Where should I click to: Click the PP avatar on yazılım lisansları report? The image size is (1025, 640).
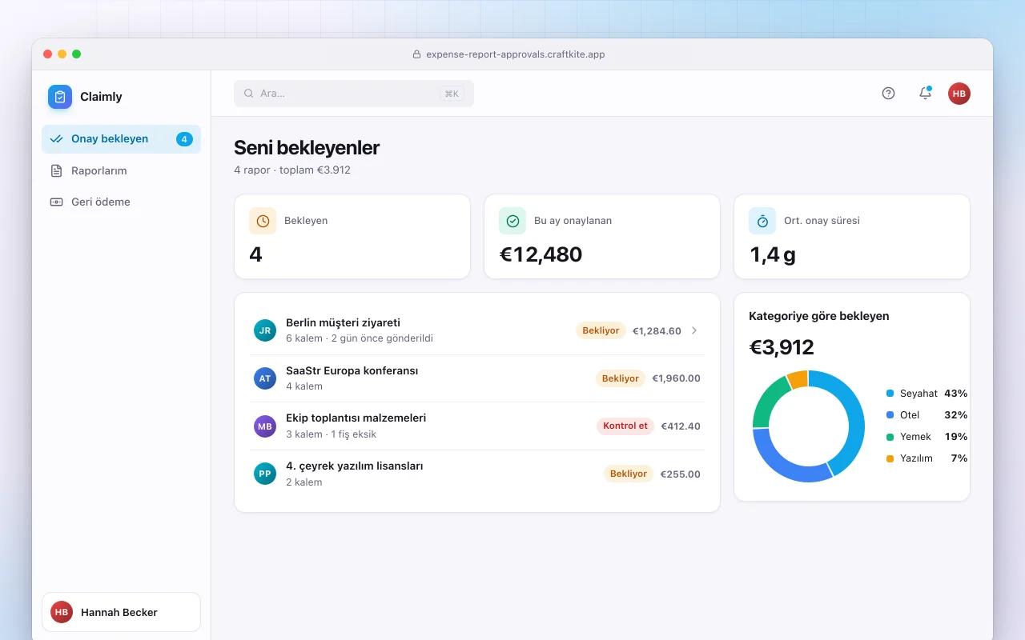pyautogui.click(x=265, y=474)
